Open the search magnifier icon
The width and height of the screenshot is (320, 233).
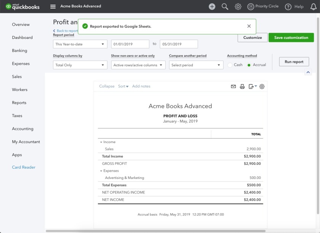(225, 6)
